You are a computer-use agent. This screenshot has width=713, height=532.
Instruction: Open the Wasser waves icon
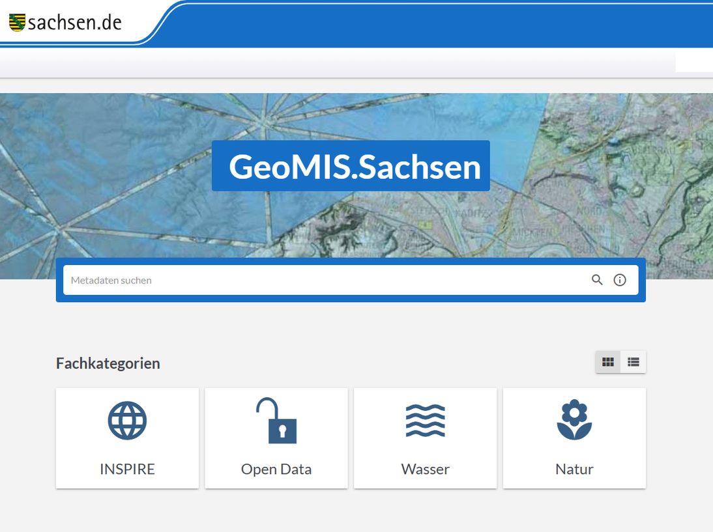[425, 420]
